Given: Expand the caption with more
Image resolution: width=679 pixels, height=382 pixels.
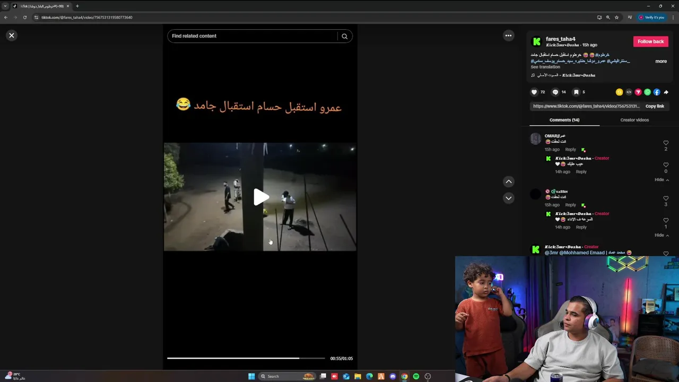Looking at the screenshot, I should [x=660, y=61].
